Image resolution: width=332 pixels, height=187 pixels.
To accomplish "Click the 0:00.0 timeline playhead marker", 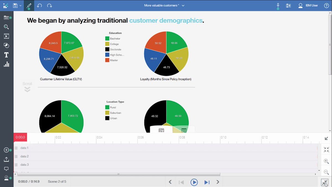I will coord(20,137).
